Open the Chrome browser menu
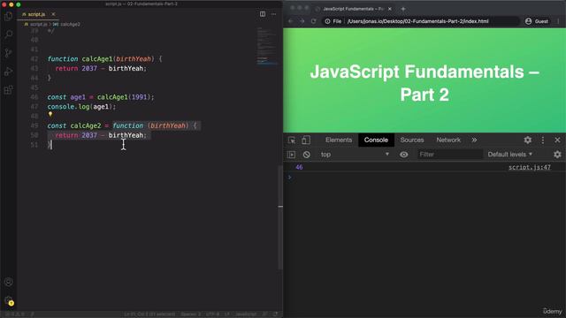The height and width of the screenshot is (318, 566). point(558,21)
